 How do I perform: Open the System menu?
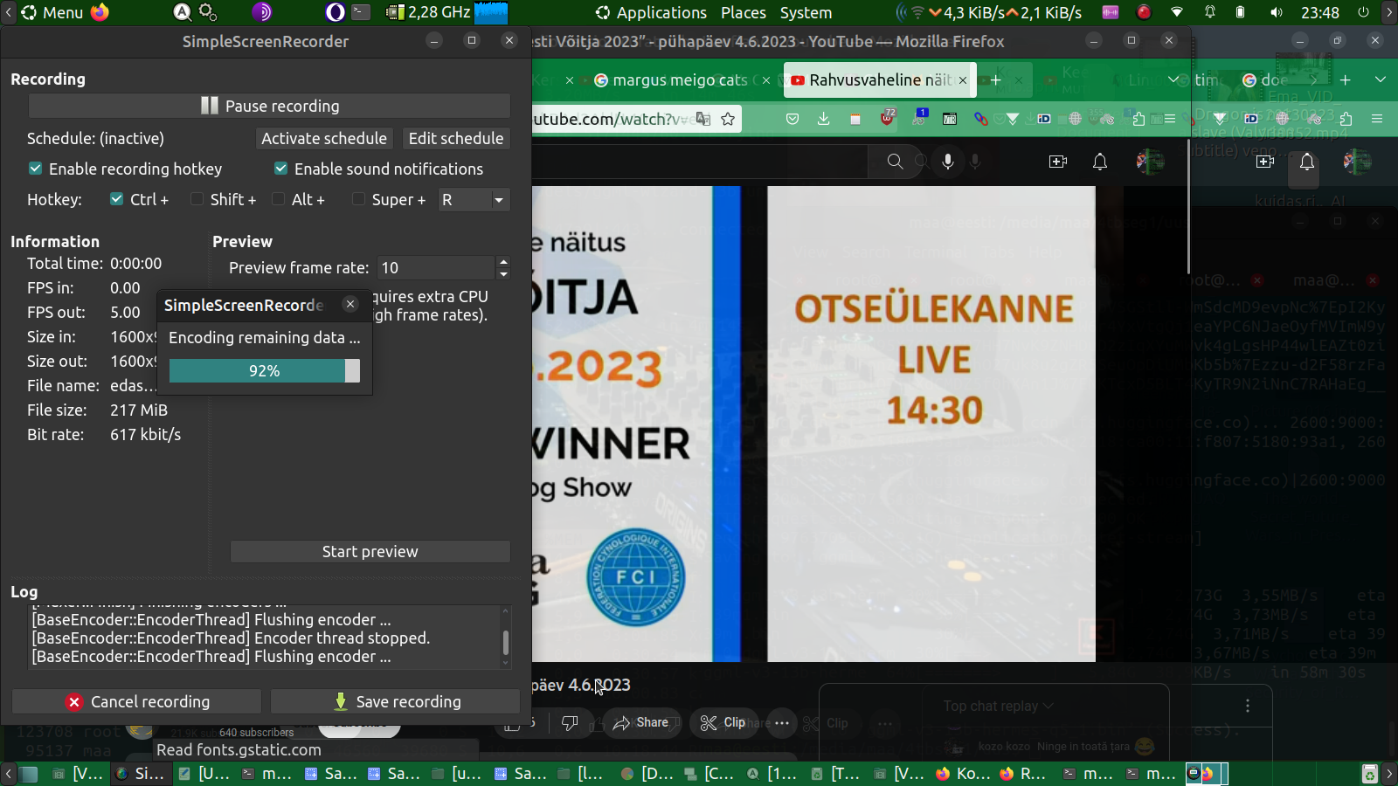806,12
